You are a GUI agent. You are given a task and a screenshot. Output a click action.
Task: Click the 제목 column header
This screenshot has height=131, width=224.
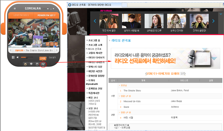pos(143,81)
